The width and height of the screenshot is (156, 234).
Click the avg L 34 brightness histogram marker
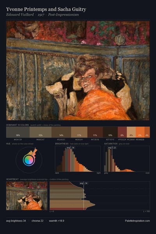[71, 147]
